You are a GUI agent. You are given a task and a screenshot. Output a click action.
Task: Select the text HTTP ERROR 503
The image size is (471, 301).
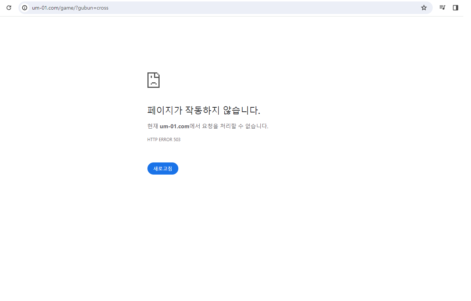click(x=164, y=140)
